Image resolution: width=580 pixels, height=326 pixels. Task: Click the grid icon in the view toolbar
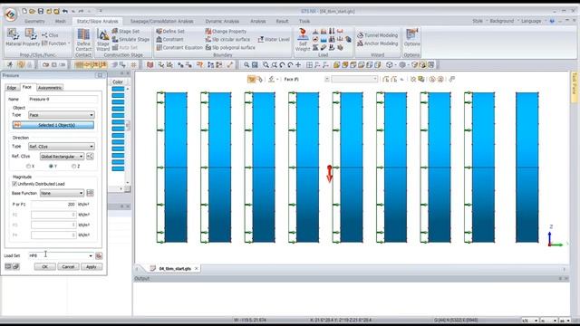coord(309,65)
